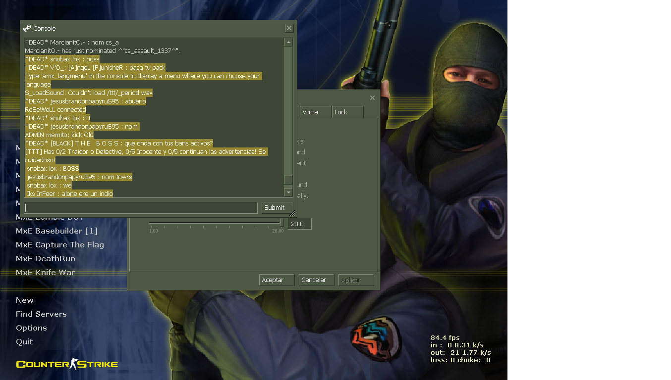
Task: Click the '[TTT] Has 0/2 Traidor' line
Action: pos(146,156)
